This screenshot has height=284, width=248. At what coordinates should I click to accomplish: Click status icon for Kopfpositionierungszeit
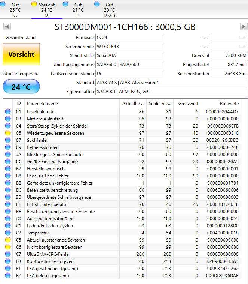tap(8, 261)
